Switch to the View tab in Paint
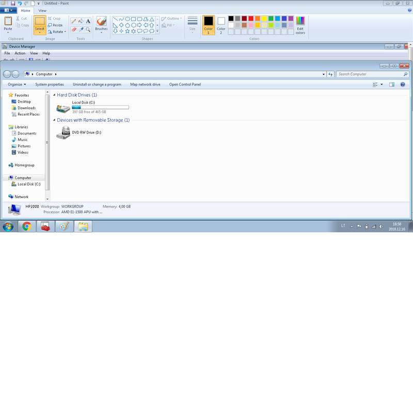This screenshot has width=413, height=395. click(42, 10)
